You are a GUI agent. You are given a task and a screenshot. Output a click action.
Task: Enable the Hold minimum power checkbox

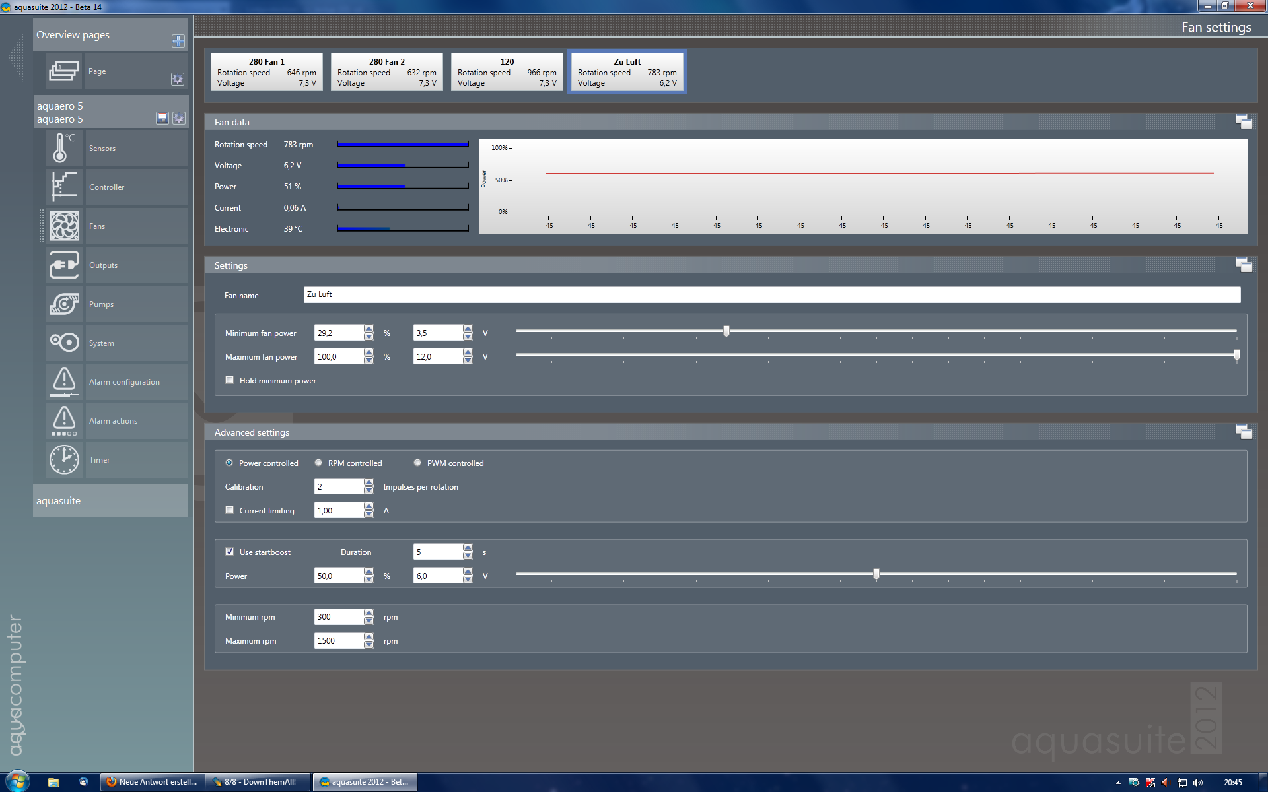[230, 380]
